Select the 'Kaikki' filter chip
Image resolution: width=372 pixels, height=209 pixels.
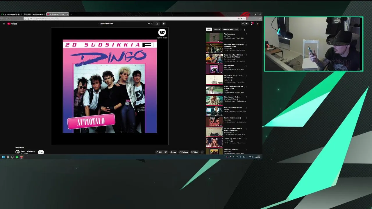coord(209,29)
